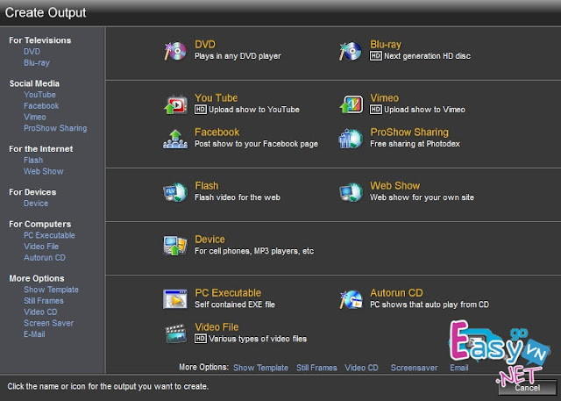Screen dimensions: 561x401
Task: Select E-Mail in the sidebar
Action: click(34, 334)
